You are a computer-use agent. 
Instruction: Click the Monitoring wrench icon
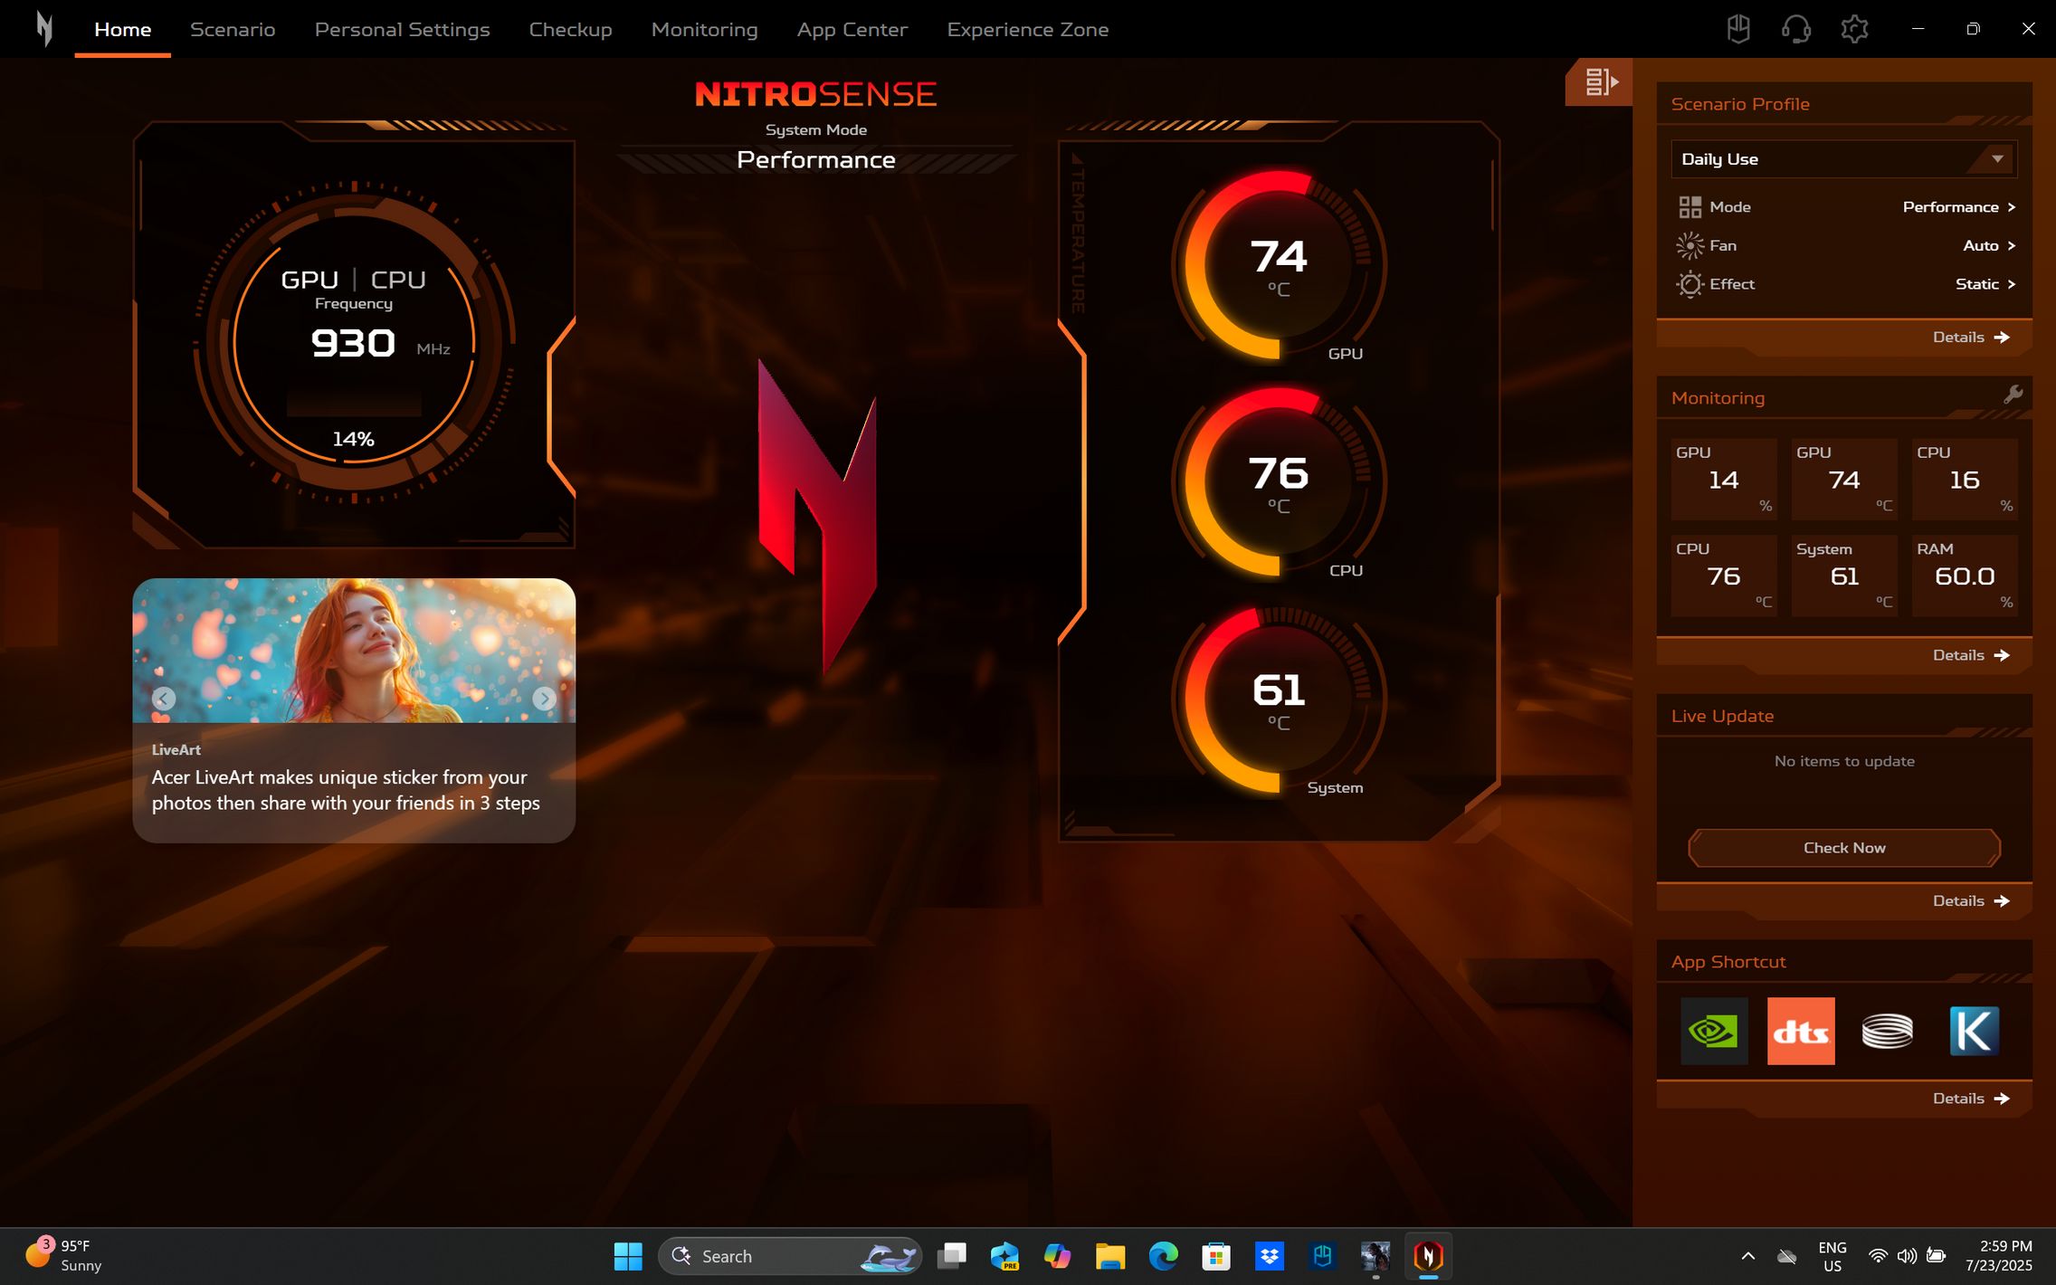click(x=2013, y=395)
